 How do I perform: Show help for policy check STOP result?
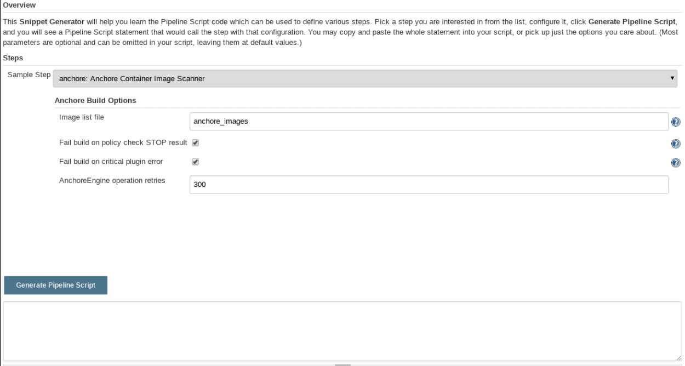click(675, 144)
